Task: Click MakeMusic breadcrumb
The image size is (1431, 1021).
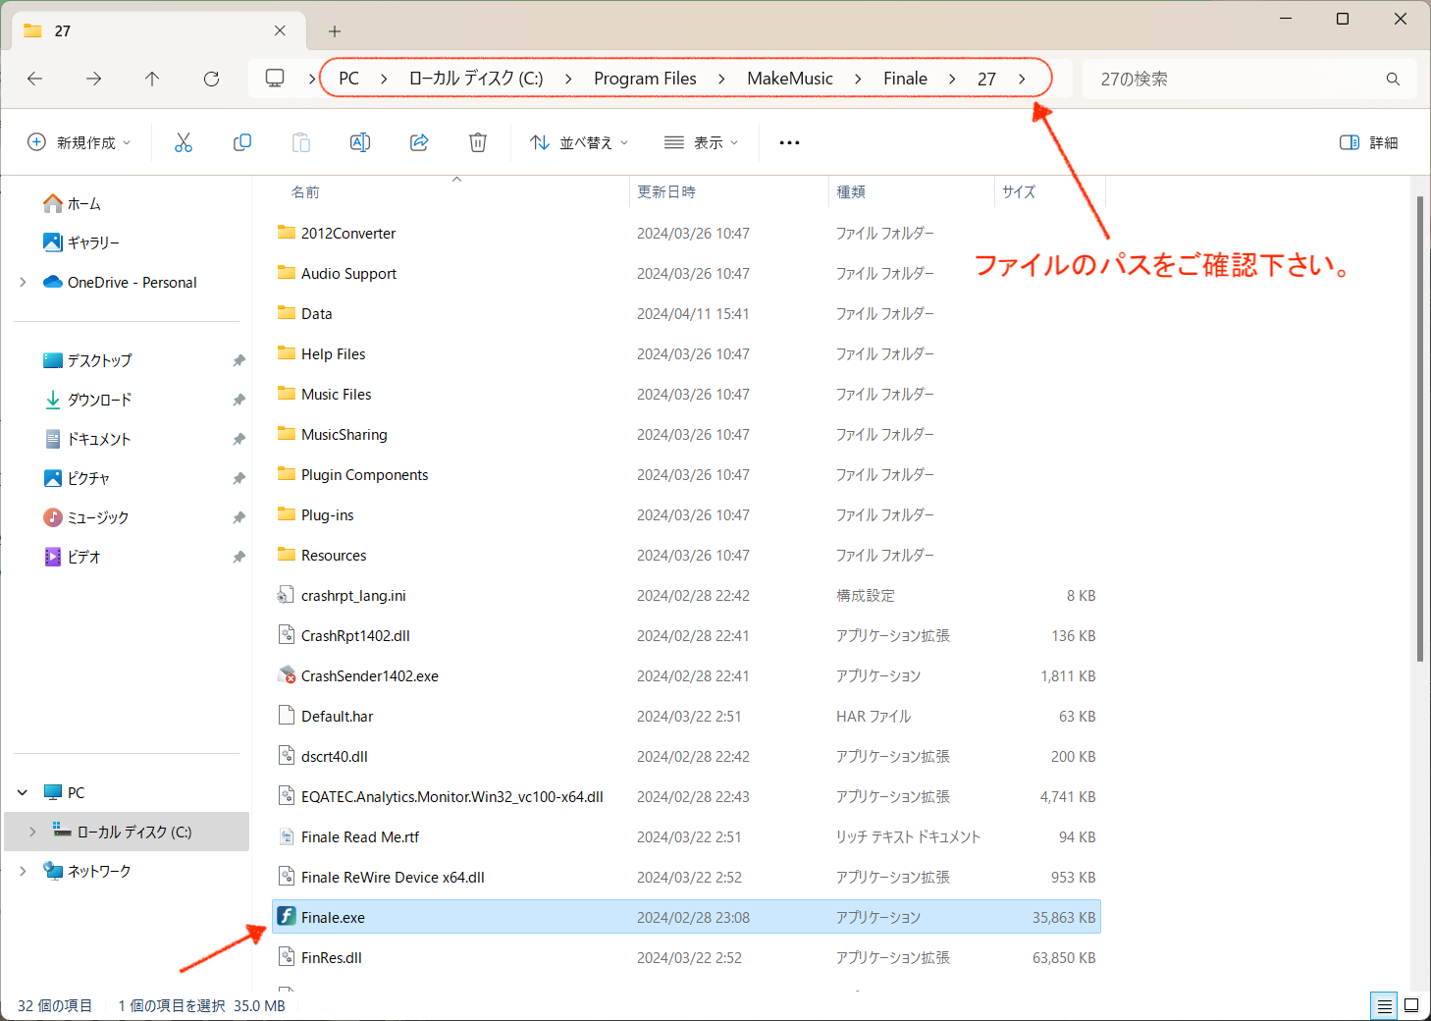Action: pos(790,79)
